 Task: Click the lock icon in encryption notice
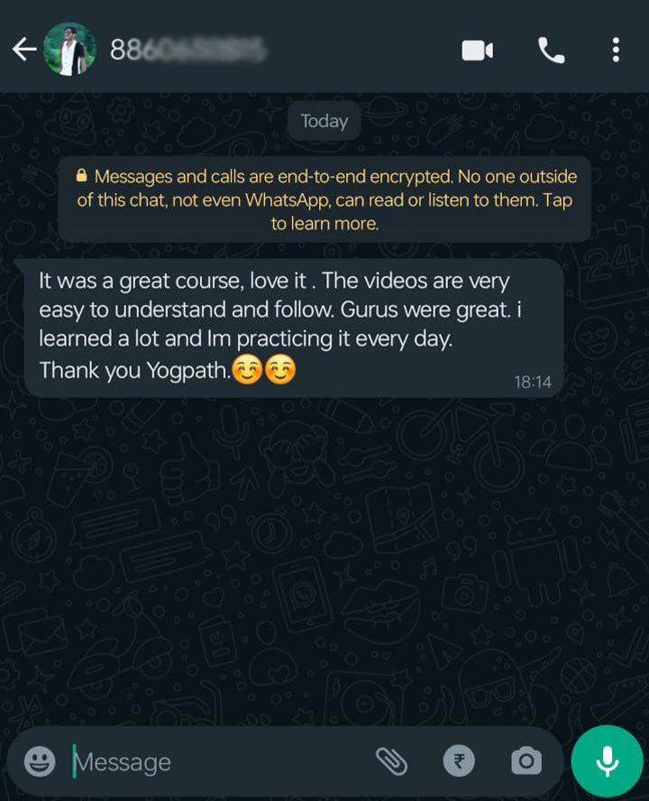(x=82, y=176)
